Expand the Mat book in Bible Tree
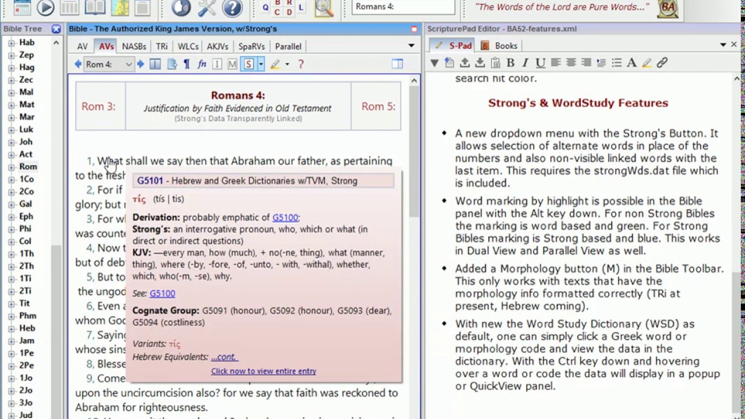Image resolution: width=745 pixels, height=419 pixels. 11,105
